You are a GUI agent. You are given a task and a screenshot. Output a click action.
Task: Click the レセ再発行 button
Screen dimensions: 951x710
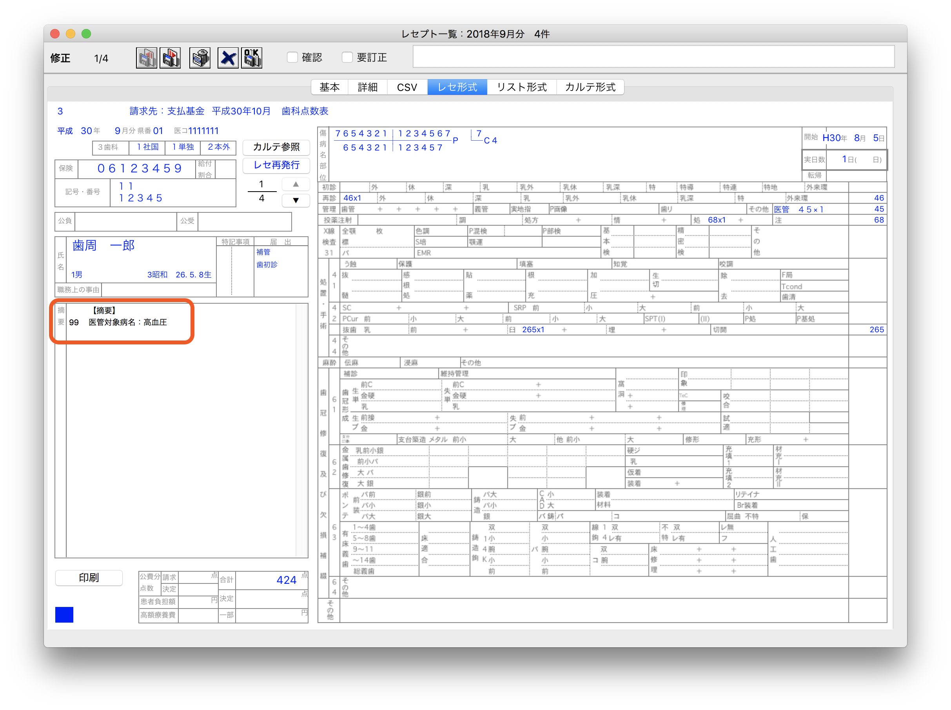click(276, 165)
